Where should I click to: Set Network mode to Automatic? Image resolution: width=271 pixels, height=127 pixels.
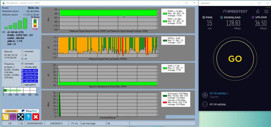22,51
